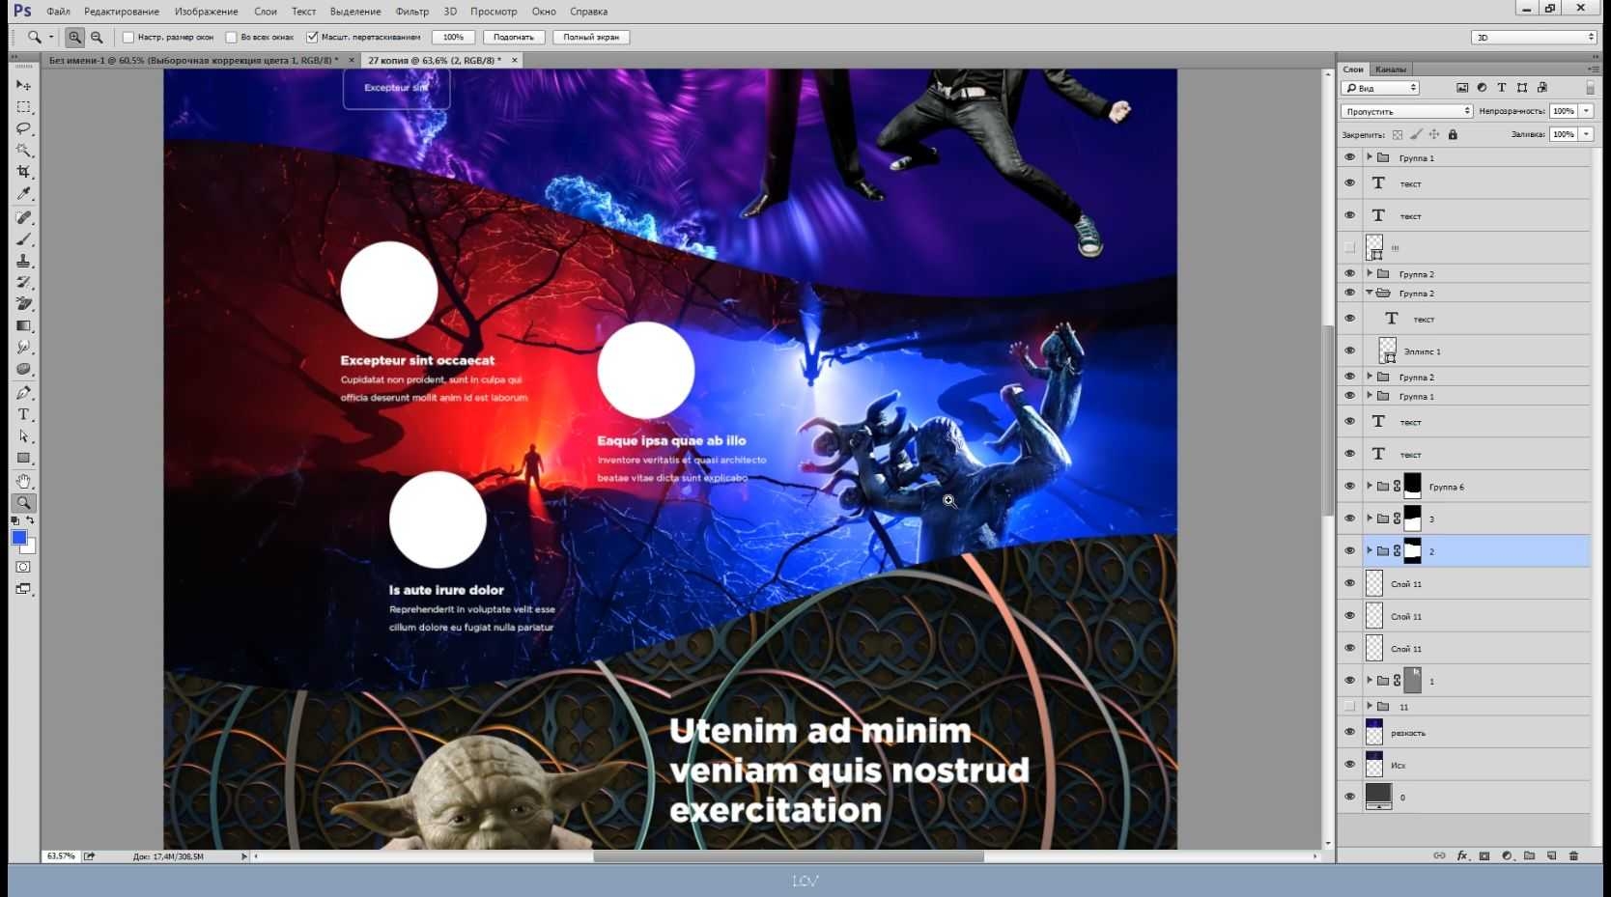Click the '100%' zoom button

pyautogui.click(x=453, y=38)
